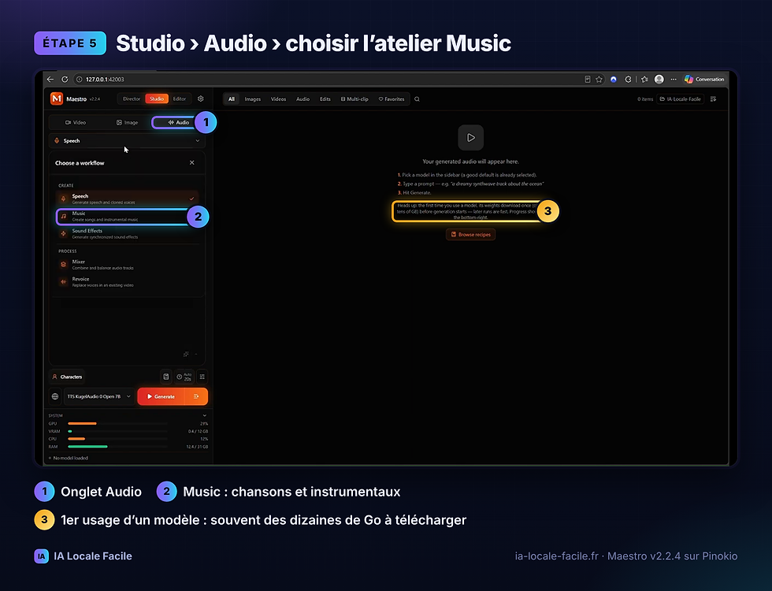Image resolution: width=772 pixels, height=591 pixels.
Task: Click the small chevron beside the magic wand
Action: click(196, 354)
